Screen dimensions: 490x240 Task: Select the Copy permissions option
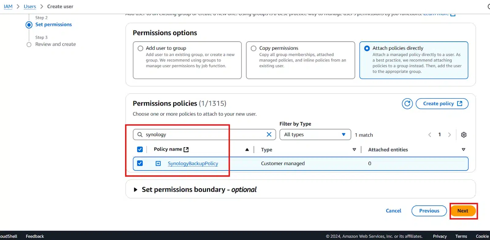point(254,48)
